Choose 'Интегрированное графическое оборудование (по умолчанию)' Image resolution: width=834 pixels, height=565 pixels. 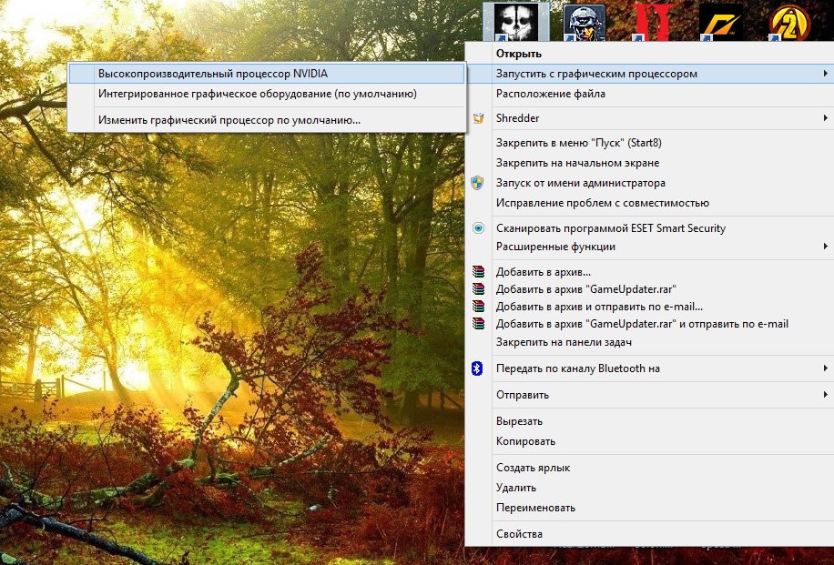point(267,94)
